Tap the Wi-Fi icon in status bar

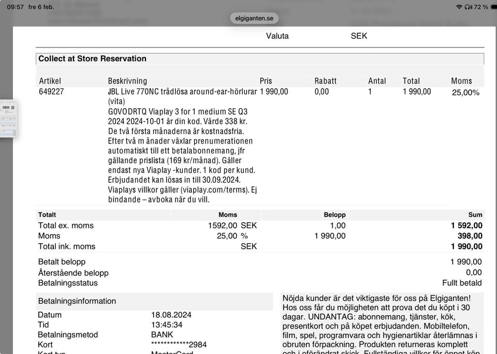click(x=459, y=7)
